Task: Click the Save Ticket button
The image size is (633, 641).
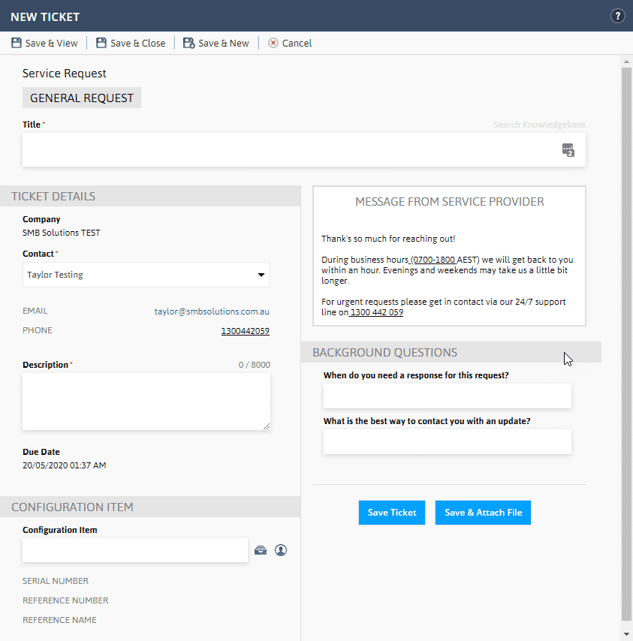Action: [x=392, y=513]
